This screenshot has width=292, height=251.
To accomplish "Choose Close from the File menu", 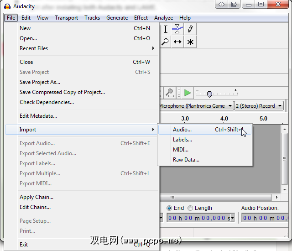I will [82, 62].
